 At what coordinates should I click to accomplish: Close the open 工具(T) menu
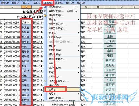pyautogui.click(x=48, y=3)
